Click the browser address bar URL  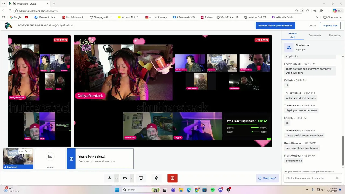39,11
